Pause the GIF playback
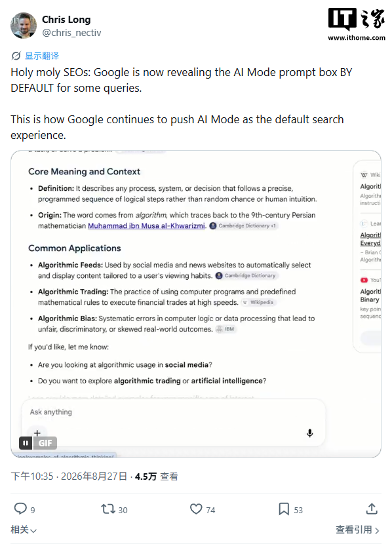This screenshot has height=544, width=392. (26, 443)
